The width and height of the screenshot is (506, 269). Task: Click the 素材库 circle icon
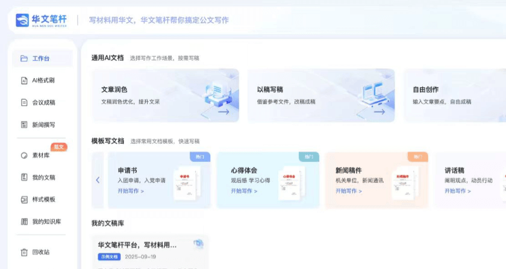click(24, 155)
